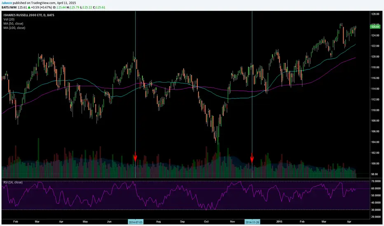The height and width of the screenshot is (226, 384).
Task: Click the Oct label on the time axis
Action: pos(206,221)
